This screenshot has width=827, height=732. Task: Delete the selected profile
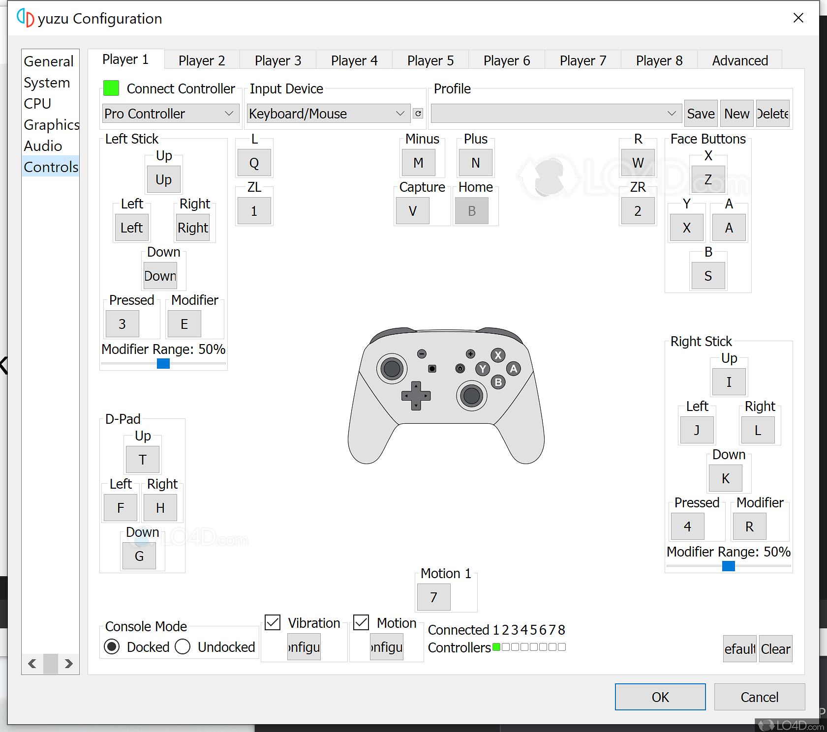point(773,114)
